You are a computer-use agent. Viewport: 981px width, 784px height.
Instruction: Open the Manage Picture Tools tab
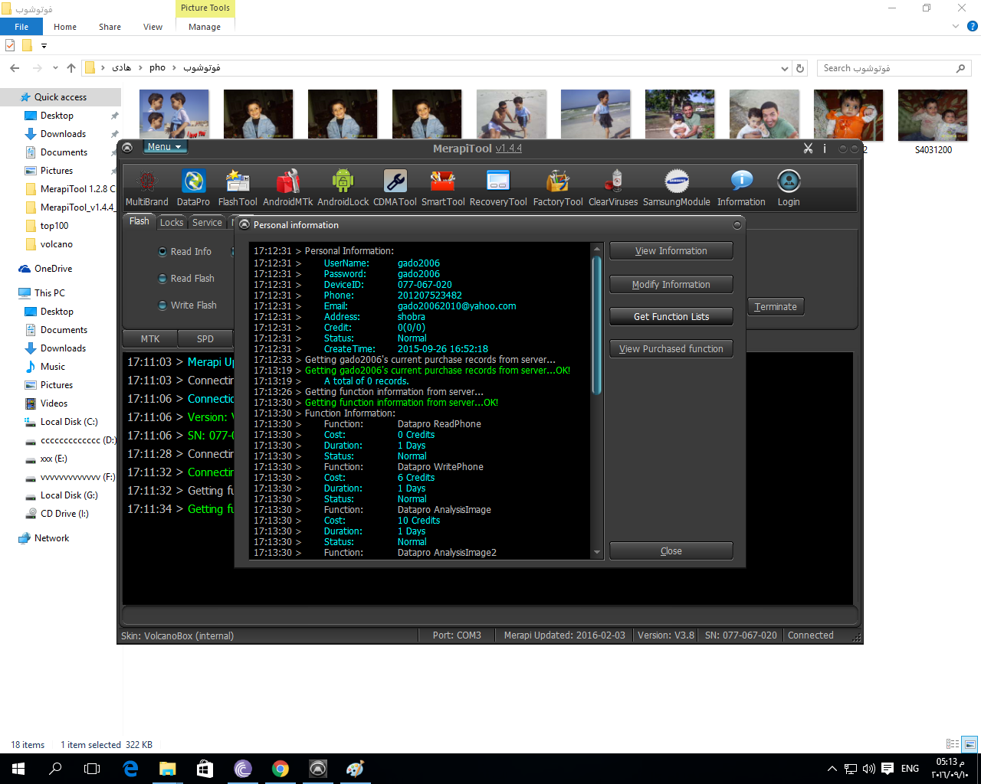pos(205,27)
